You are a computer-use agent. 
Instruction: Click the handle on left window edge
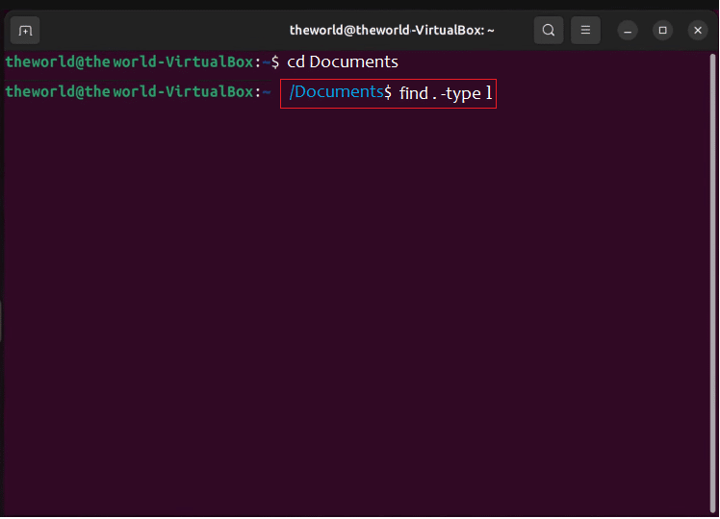point(2,321)
